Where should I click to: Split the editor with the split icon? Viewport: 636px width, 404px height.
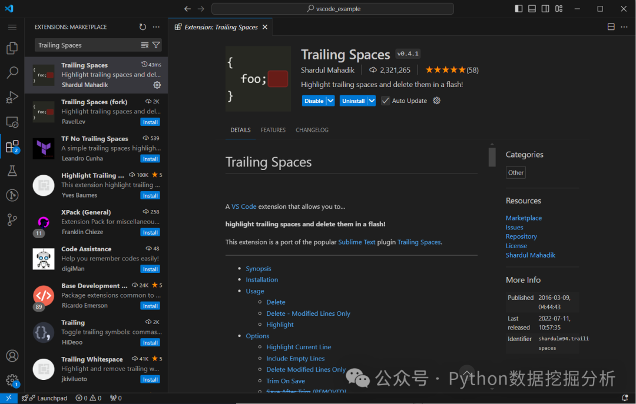tap(611, 26)
